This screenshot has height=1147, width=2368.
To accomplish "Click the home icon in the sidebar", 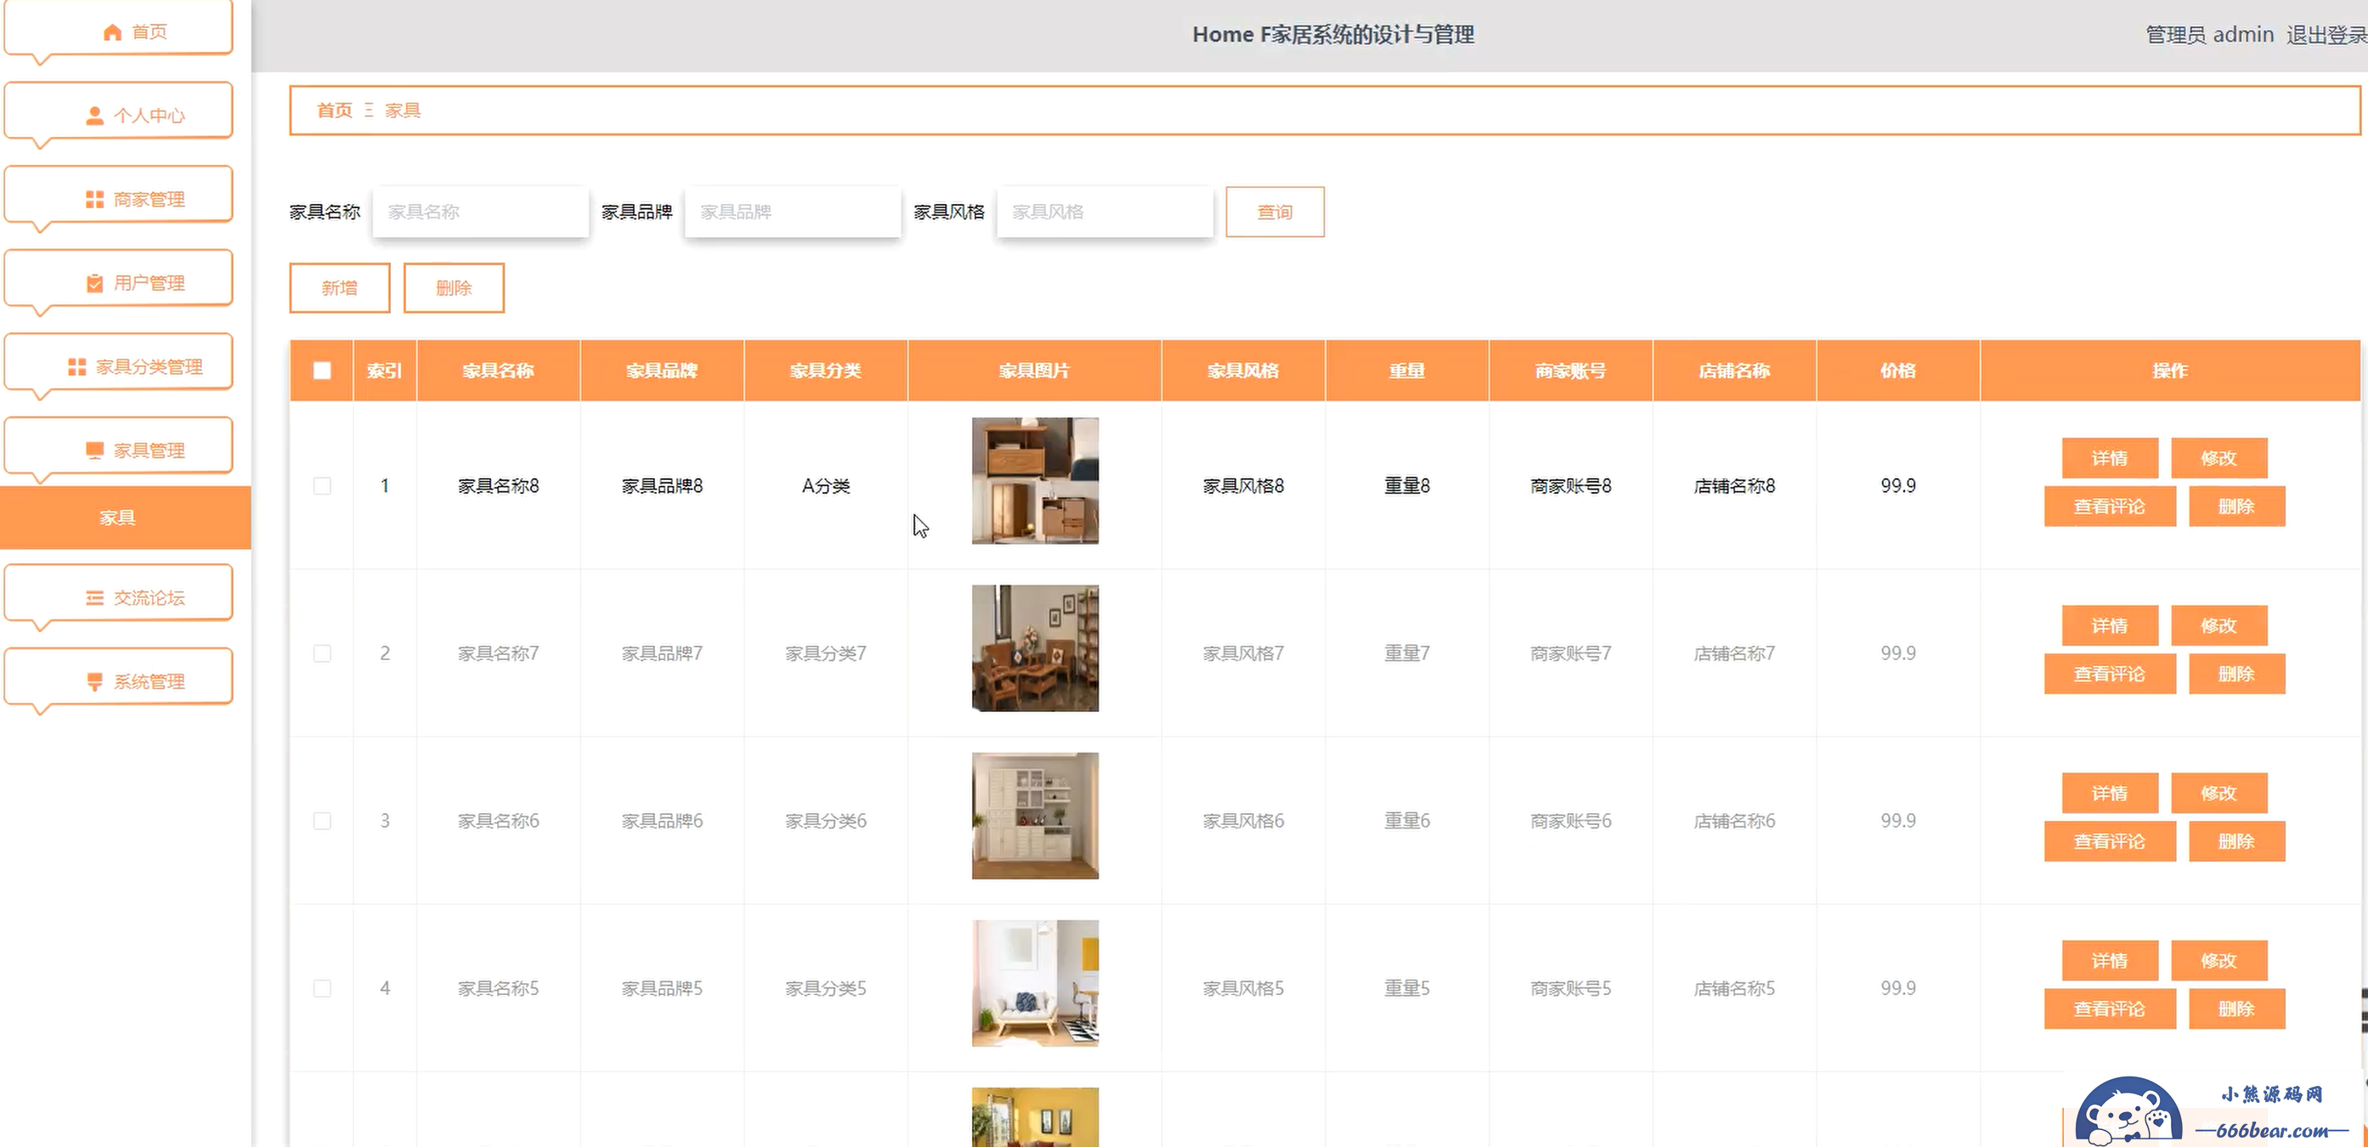I will click(112, 32).
